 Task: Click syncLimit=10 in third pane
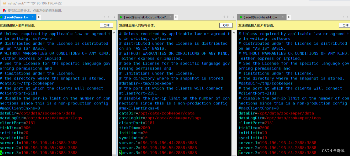(253, 138)
